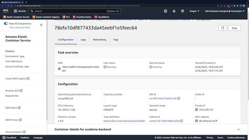
Task: Switch to the Logs tab
Action: pyautogui.click(x=83, y=40)
